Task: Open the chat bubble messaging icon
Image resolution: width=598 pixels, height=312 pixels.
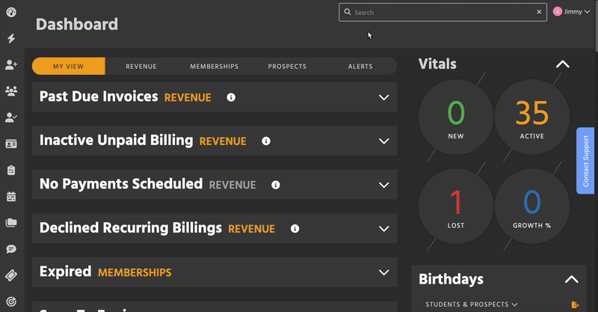Action: point(11,249)
